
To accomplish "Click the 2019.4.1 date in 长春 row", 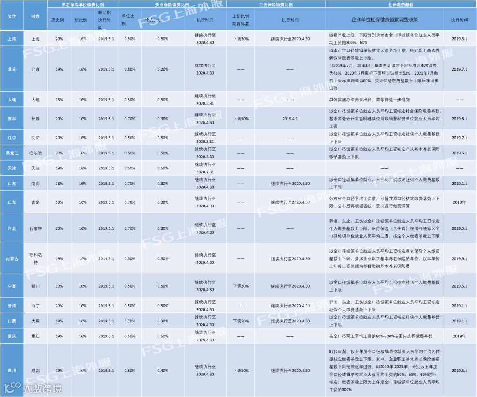I will point(290,119).
